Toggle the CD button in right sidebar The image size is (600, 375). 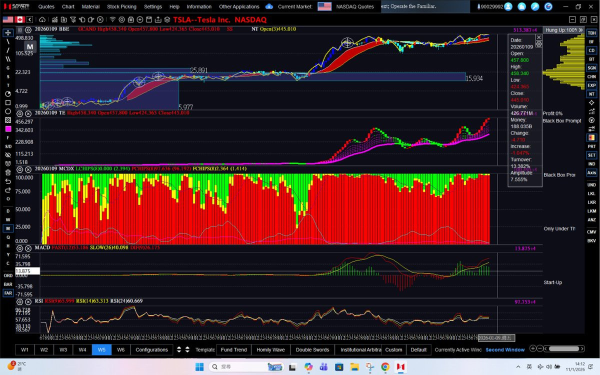coord(591,50)
